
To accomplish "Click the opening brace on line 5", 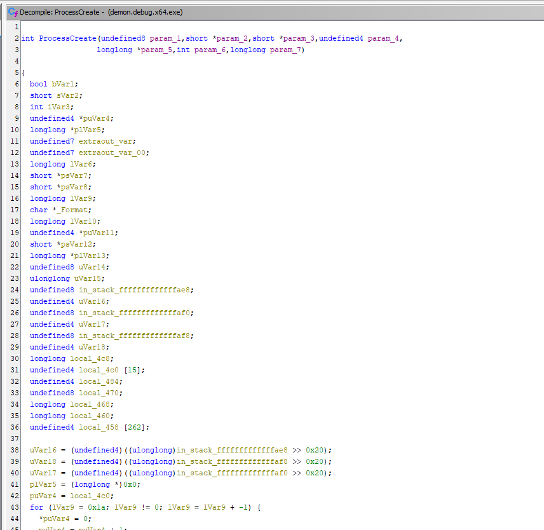I will click(23, 72).
